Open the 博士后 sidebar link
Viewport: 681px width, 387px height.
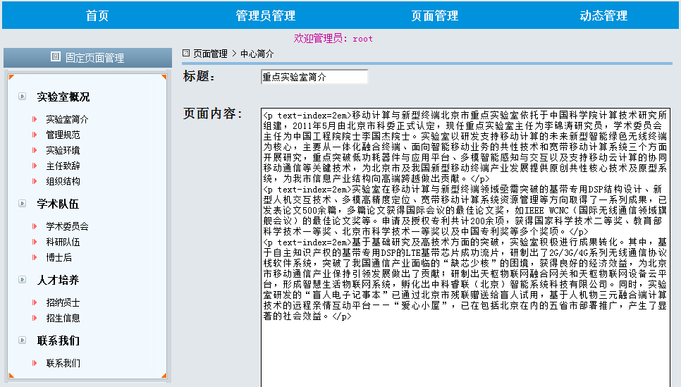pyautogui.click(x=59, y=257)
